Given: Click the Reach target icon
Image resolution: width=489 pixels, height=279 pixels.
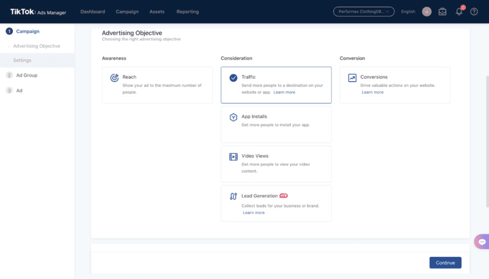Looking at the screenshot, I should [x=114, y=78].
